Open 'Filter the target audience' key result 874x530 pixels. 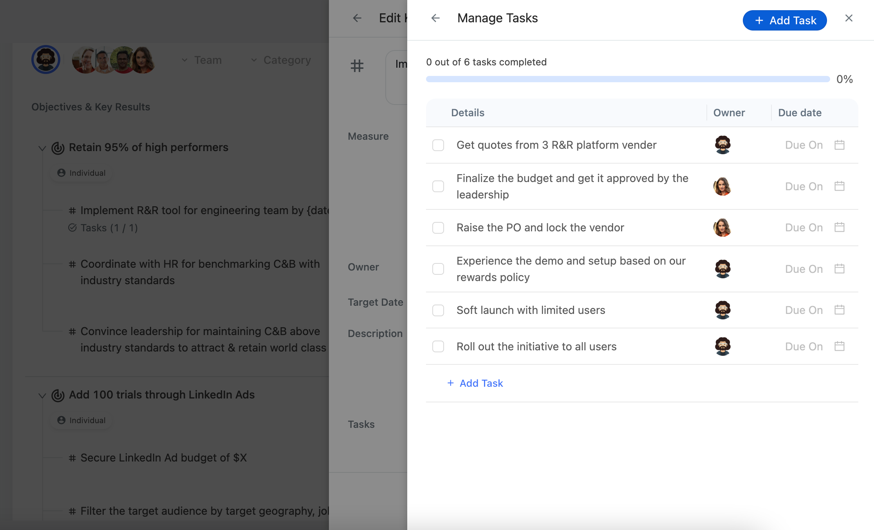click(204, 511)
